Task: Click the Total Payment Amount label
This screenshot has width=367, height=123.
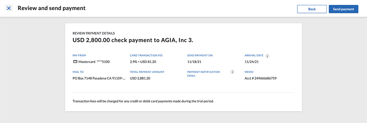Action: tap(147, 72)
